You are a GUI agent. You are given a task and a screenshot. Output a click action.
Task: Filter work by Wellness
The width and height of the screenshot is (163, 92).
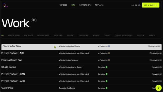point(96,35)
